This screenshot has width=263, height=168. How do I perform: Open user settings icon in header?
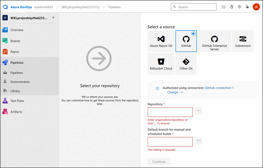[x=247, y=7]
